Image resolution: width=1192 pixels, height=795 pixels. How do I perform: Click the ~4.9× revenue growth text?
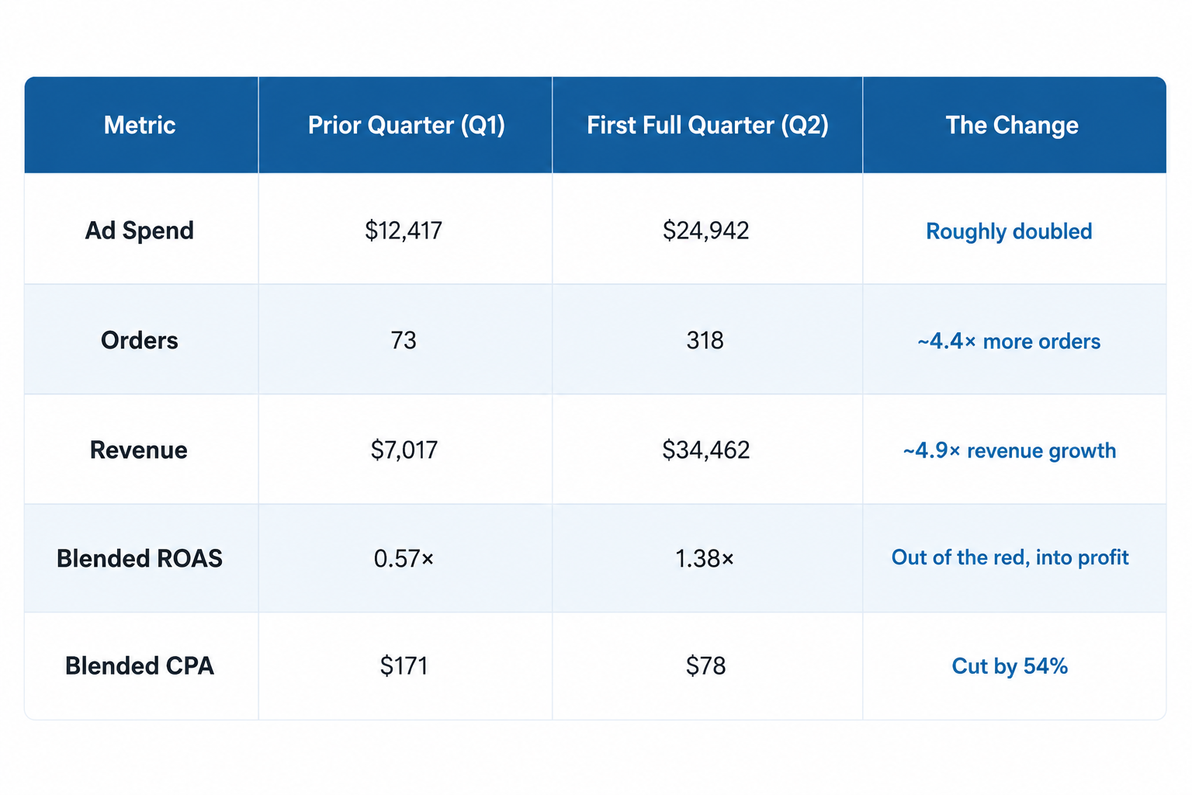point(1009,451)
